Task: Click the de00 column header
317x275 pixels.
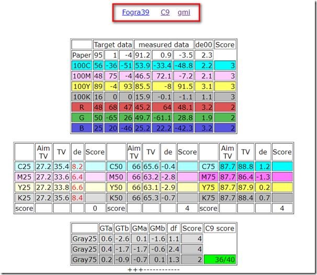Action: (x=204, y=44)
